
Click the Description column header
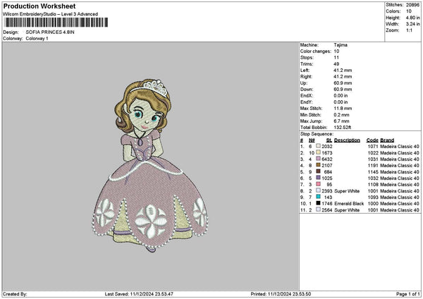347,140
